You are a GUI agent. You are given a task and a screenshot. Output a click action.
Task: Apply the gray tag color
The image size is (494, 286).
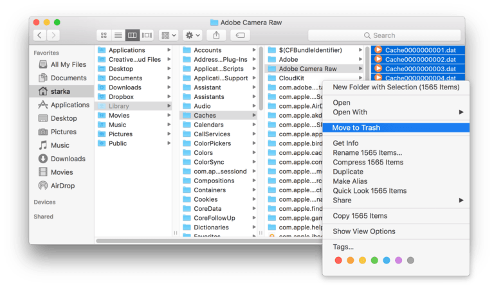click(410, 260)
